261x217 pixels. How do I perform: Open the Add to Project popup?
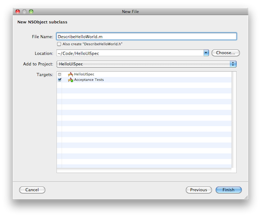(147, 64)
